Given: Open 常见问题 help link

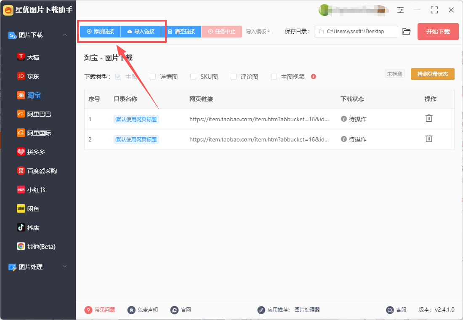Looking at the screenshot, I should tap(100, 309).
